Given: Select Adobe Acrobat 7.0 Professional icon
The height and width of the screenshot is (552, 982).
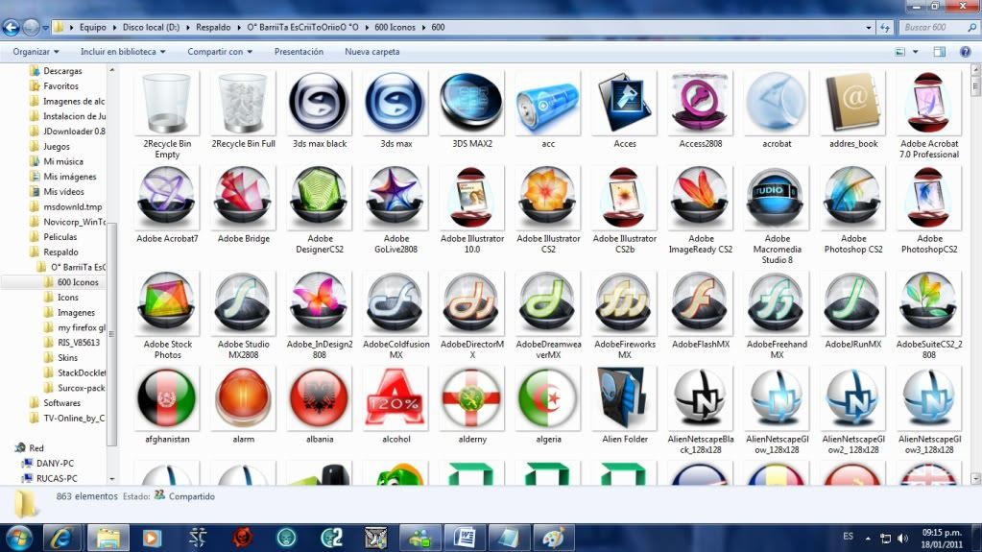Looking at the screenshot, I should pyautogui.click(x=929, y=115).
